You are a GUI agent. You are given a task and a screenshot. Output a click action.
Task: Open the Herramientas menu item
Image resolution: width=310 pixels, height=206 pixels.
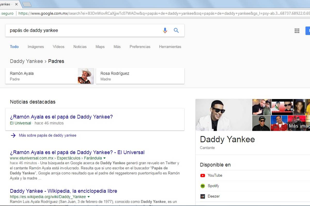coord(170,47)
